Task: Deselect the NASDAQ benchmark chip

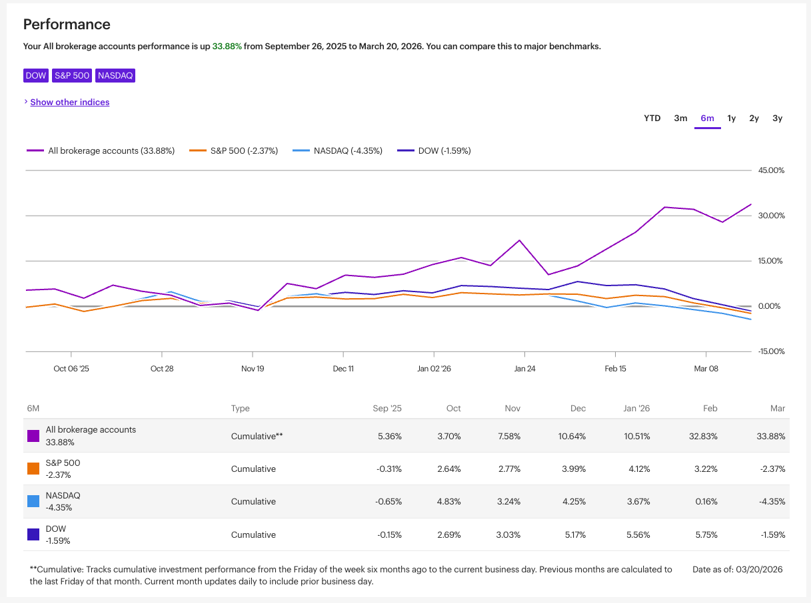Action: [115, 75]
